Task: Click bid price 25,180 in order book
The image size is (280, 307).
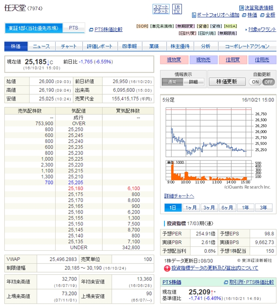Action: (76, 188)
